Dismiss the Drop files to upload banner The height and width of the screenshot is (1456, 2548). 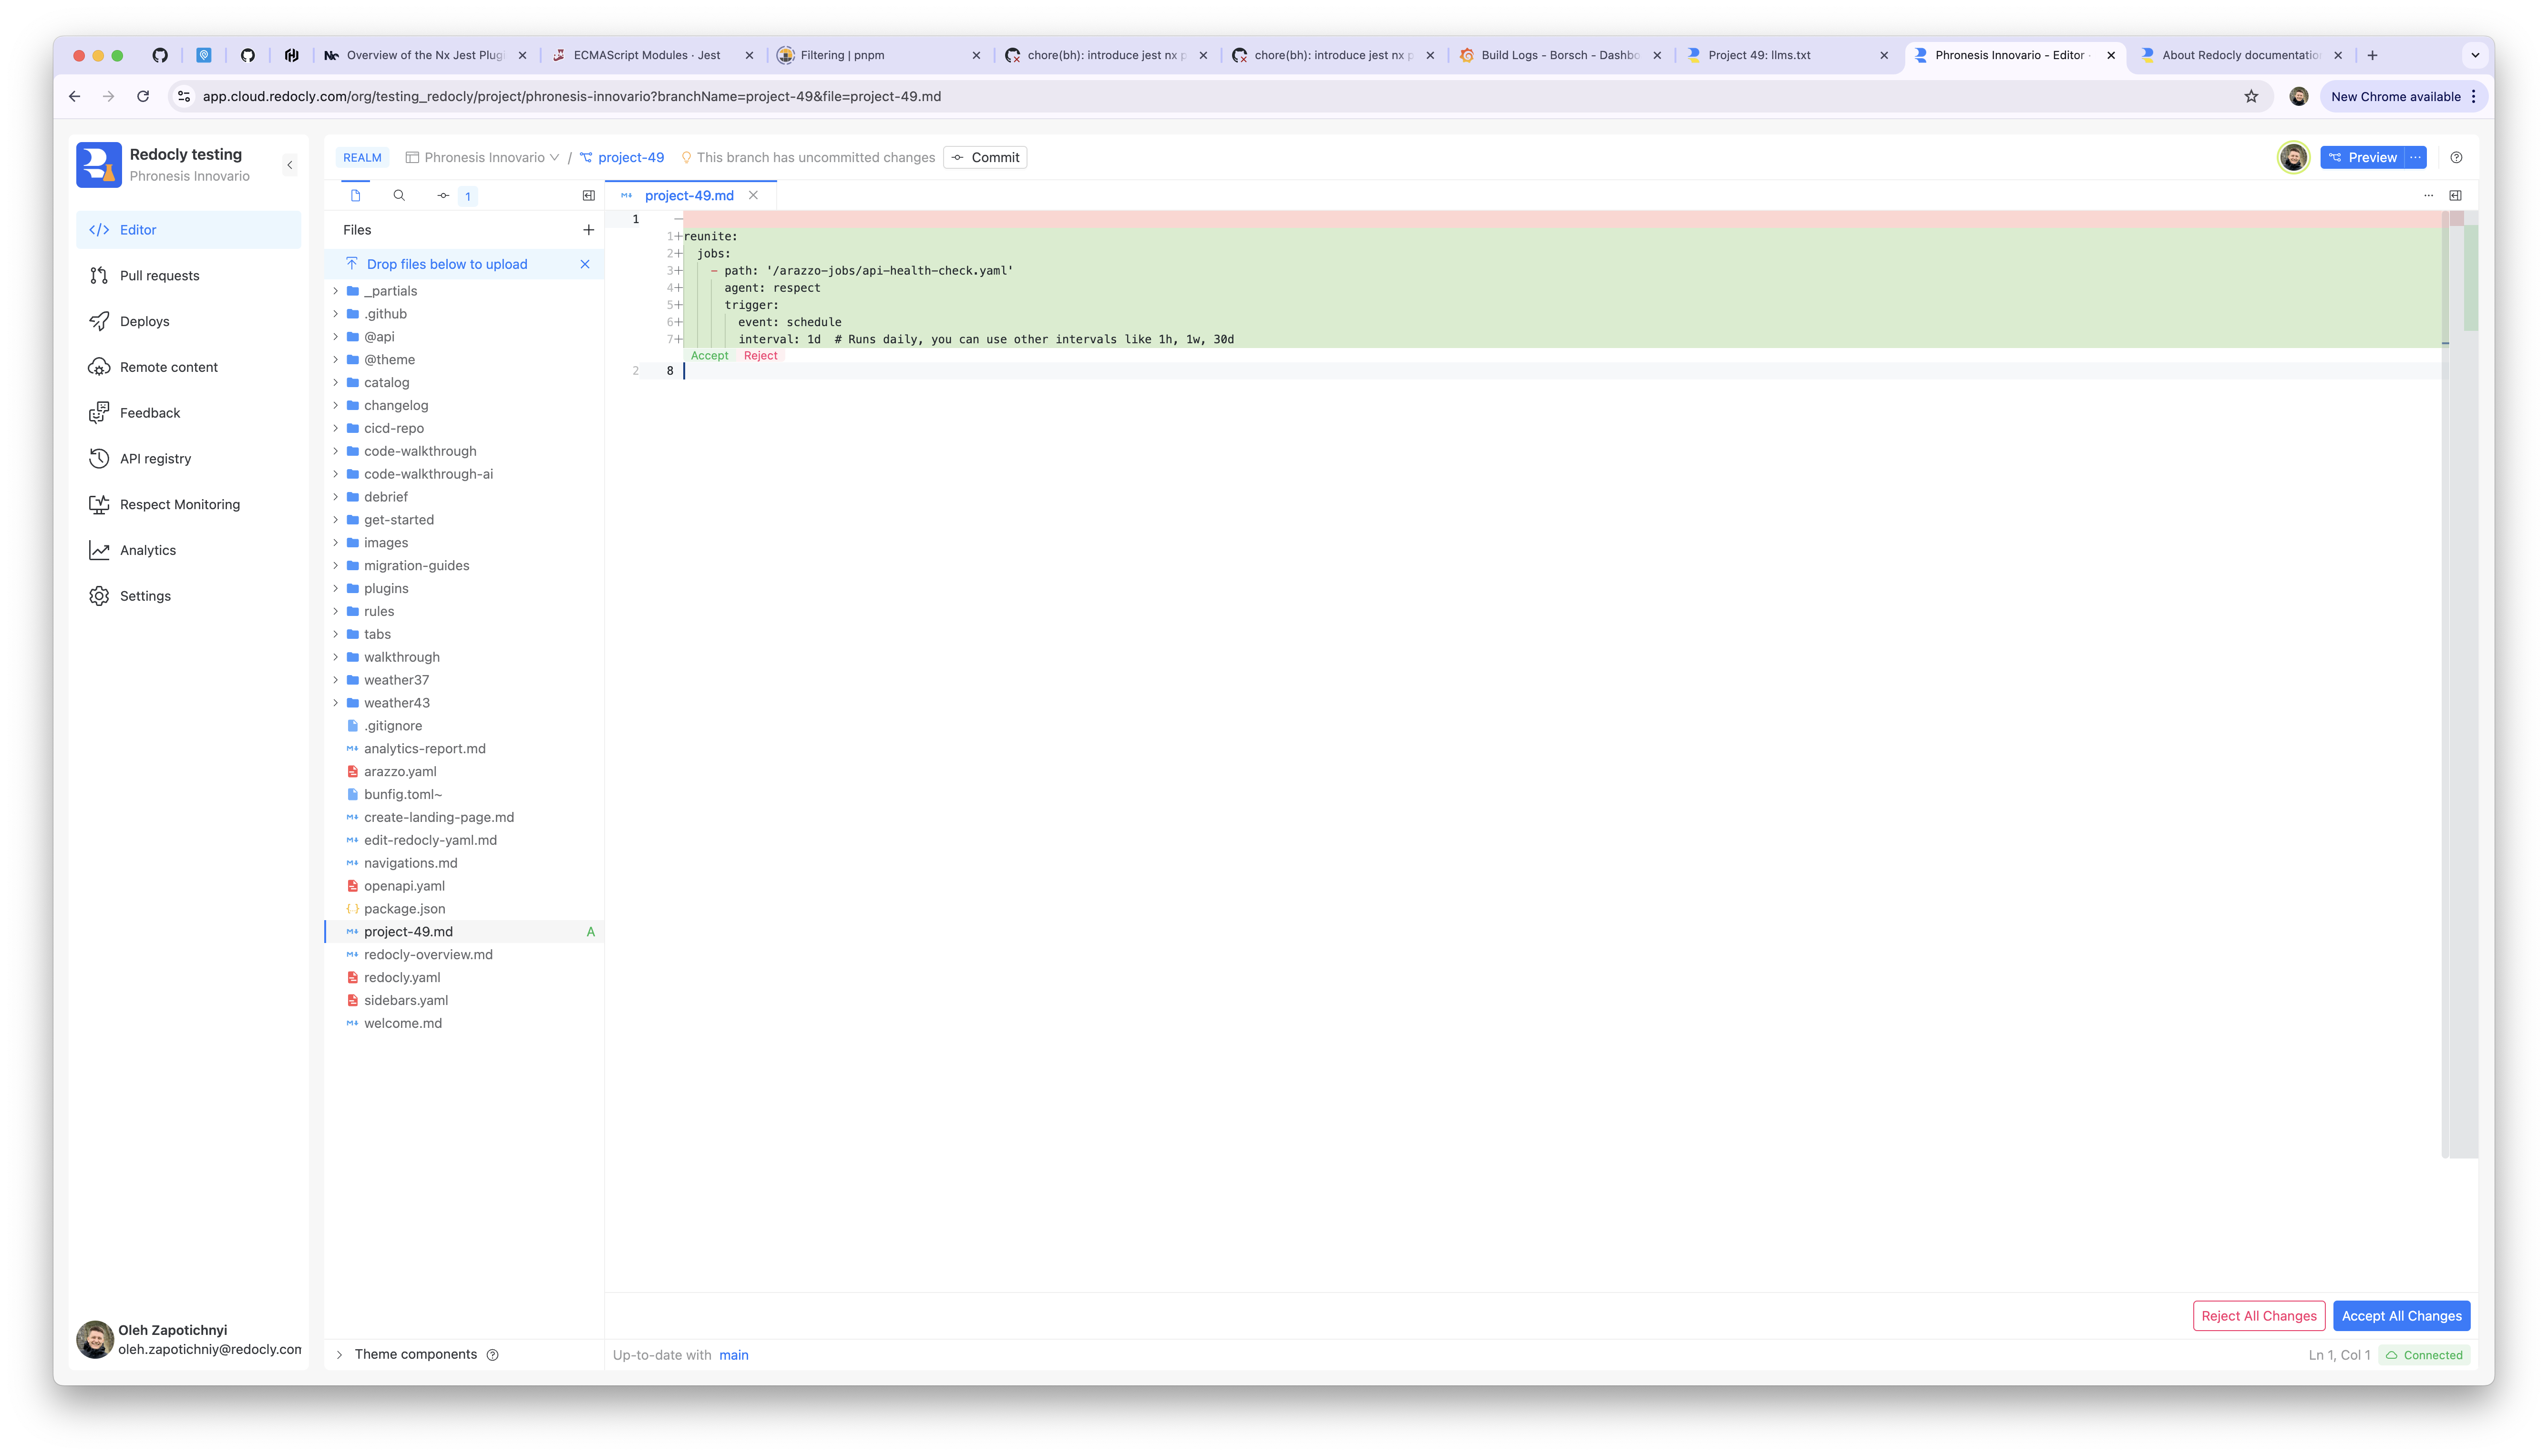click(585, 264)
